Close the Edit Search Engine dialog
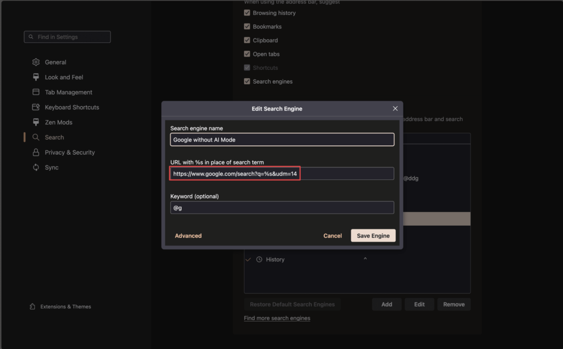Screen dimensions: 563x349 pos(395,108)
